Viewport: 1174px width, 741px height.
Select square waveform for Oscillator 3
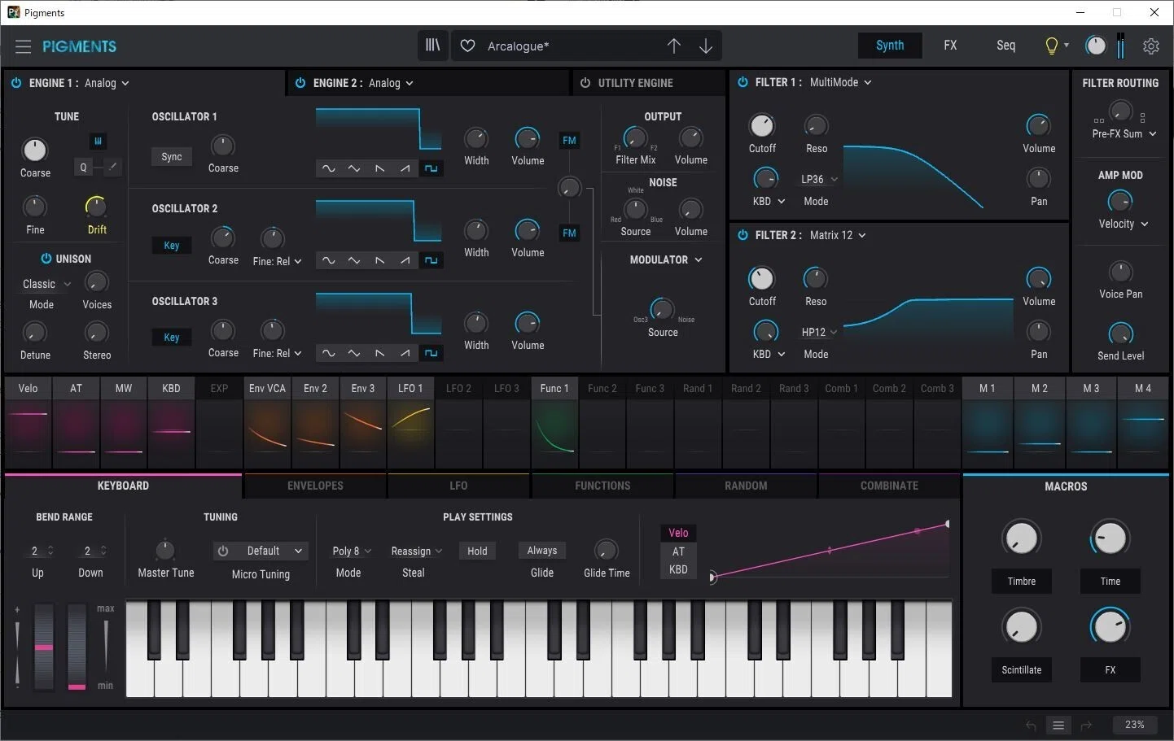click(x=431, y=353)
